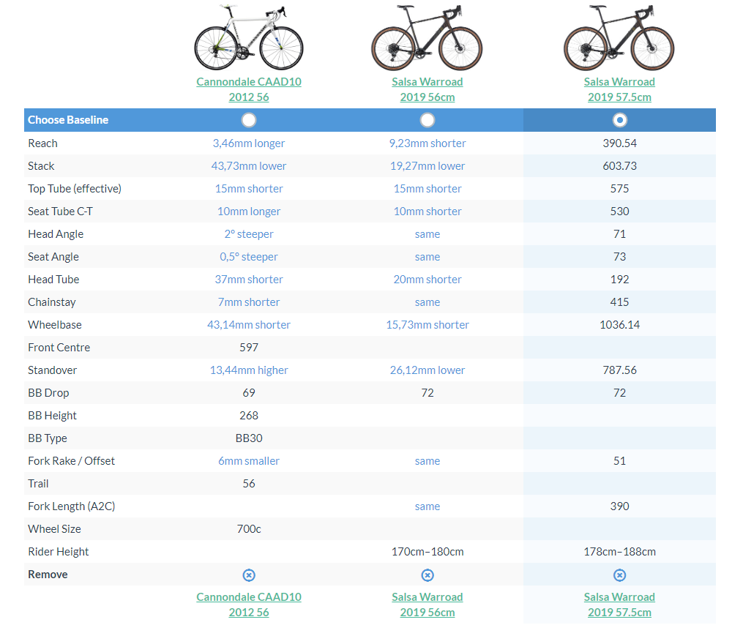Click the Fork Rake / Offset row label

point(71,461)
